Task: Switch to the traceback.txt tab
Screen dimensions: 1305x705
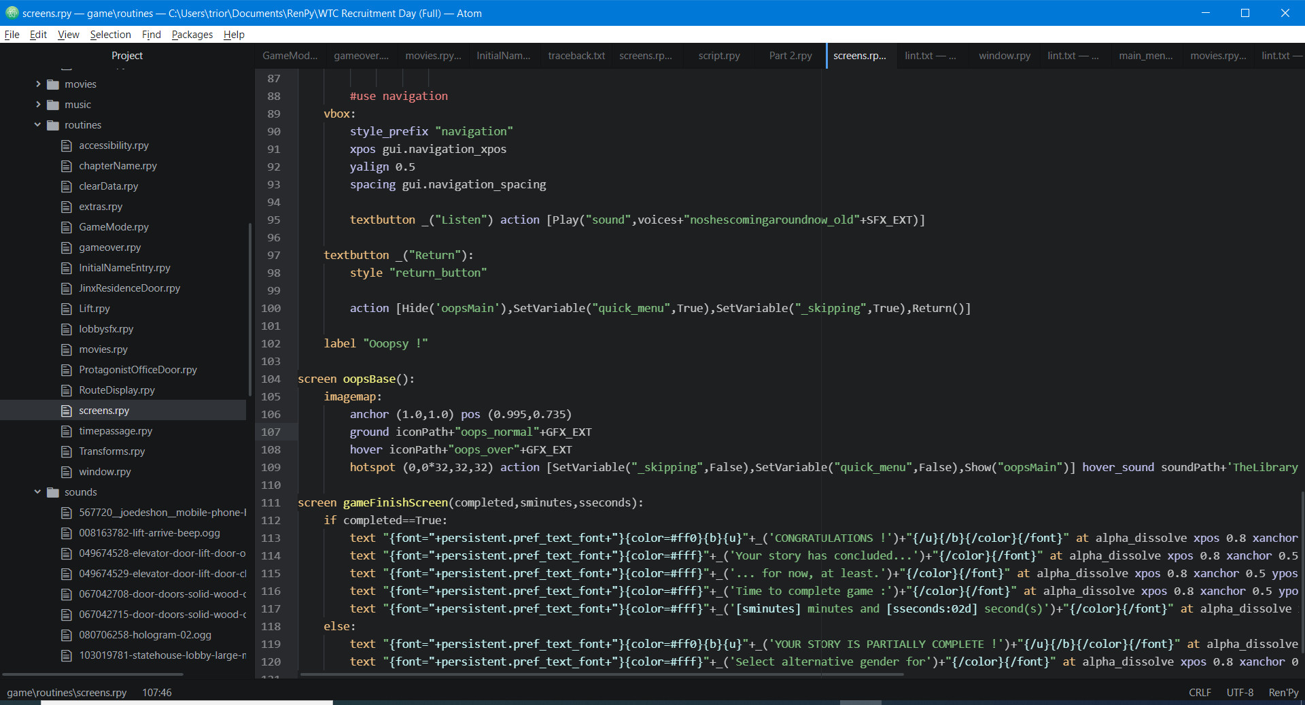Action: (x=575, y=56)
